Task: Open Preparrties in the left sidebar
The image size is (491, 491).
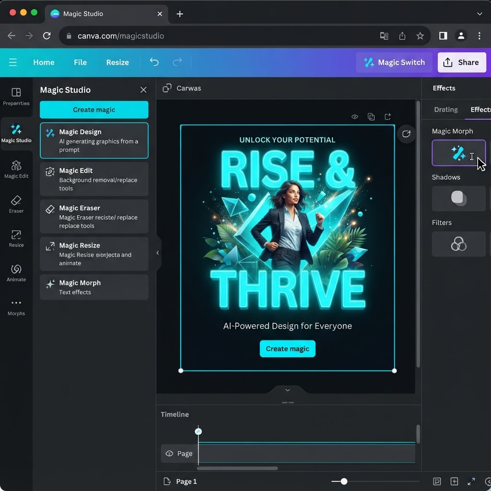Action: (x=16, y=97)
